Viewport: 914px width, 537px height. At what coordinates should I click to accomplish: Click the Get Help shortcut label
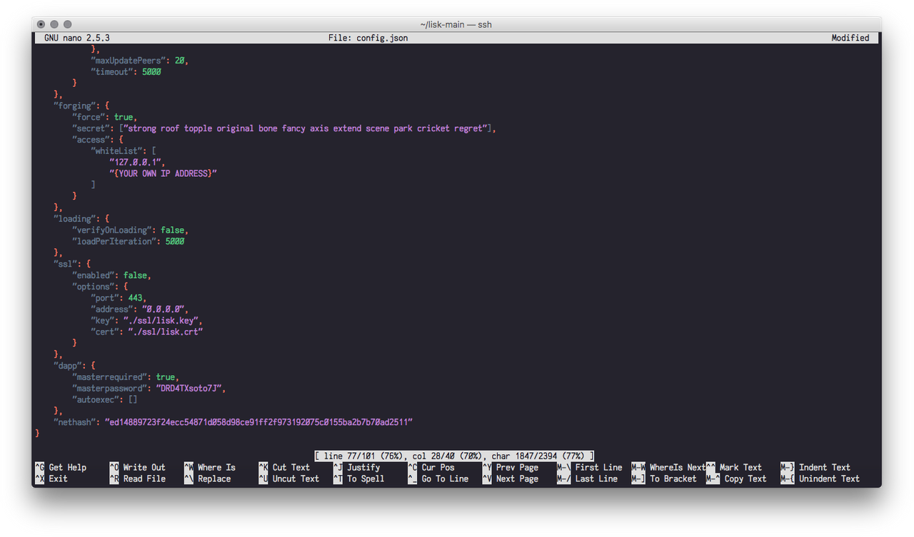click(x=67, y=468)
